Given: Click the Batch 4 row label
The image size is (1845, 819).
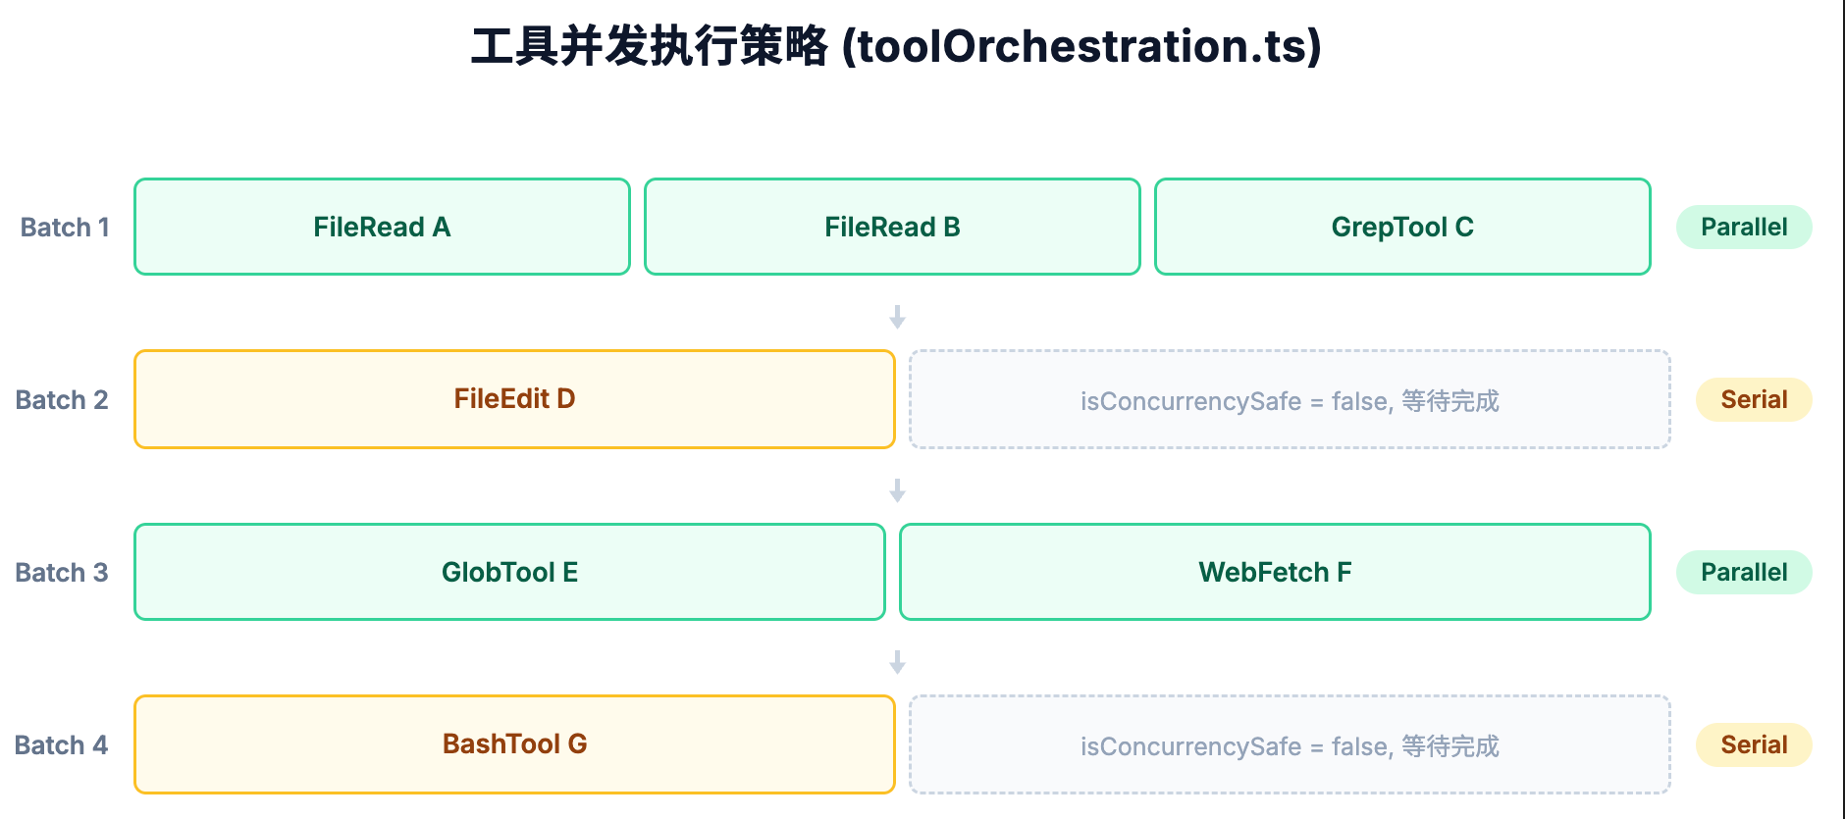Looking at the screenshot, I should (61, 745).
